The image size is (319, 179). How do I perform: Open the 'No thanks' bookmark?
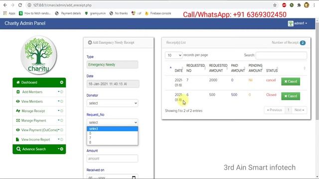119,13
